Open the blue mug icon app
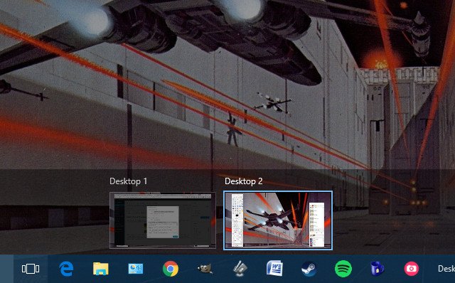Screen dimensions: 455x283 click(378, 269)
